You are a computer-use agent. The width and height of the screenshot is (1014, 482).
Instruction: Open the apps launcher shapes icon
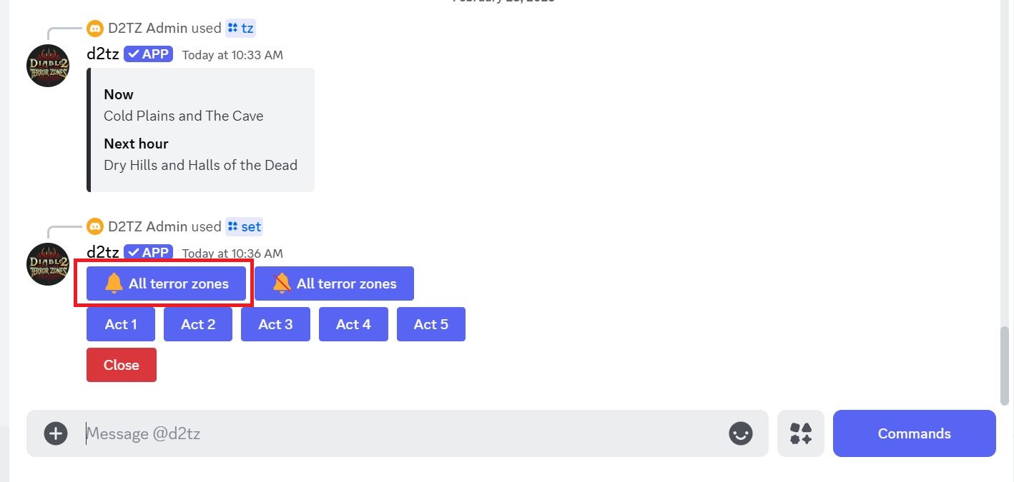(800, 433)
